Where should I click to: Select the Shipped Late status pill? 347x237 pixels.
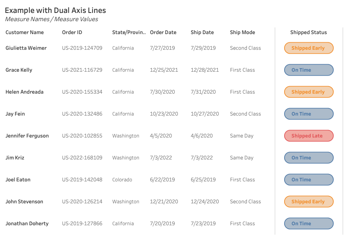(x=309, y=136)
